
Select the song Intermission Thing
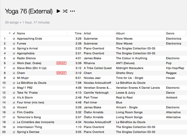pyautogui.click(x=29, y=127)
